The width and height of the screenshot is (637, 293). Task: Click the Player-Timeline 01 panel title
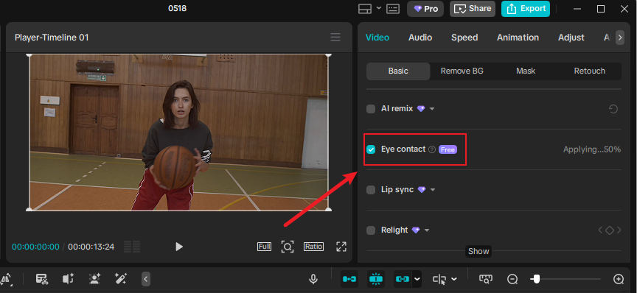[x=52, y=38]
